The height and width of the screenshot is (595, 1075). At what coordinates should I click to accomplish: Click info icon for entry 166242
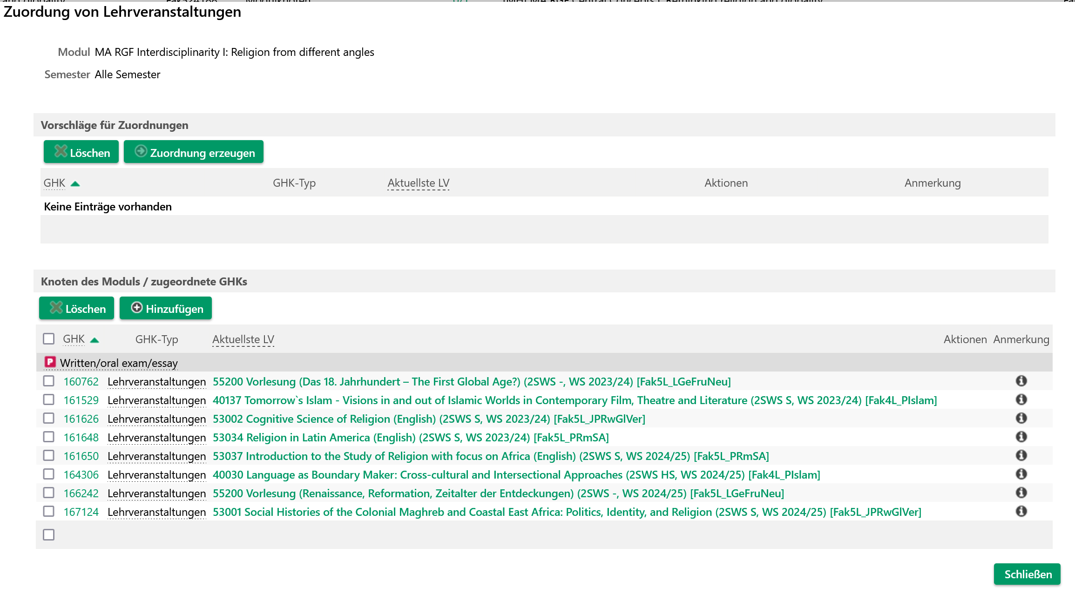[x=1021, y=493]
